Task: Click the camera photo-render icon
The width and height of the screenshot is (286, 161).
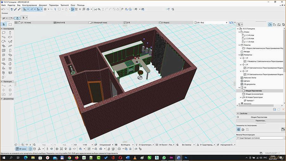Action: point(119,149)
